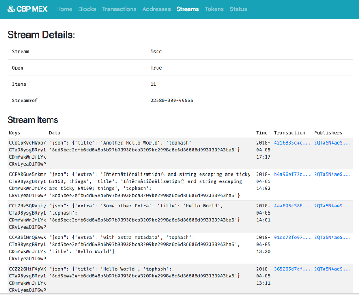Image resolution: width=359 pixels, height=295 pixels.
Task: Open transaction link 4216833c4c...
Action: point(293,143)
